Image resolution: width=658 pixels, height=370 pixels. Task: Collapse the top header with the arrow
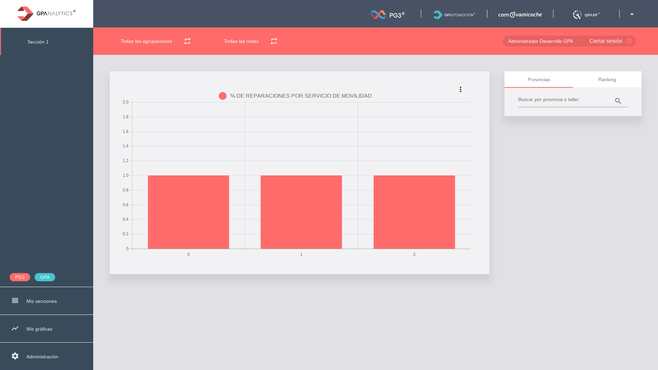pos(632,14)
